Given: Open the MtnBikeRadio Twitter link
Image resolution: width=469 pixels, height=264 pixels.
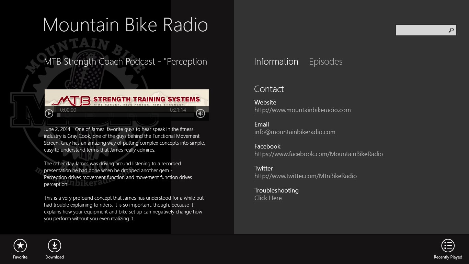Looking at the screenshot, I should 305,176.
